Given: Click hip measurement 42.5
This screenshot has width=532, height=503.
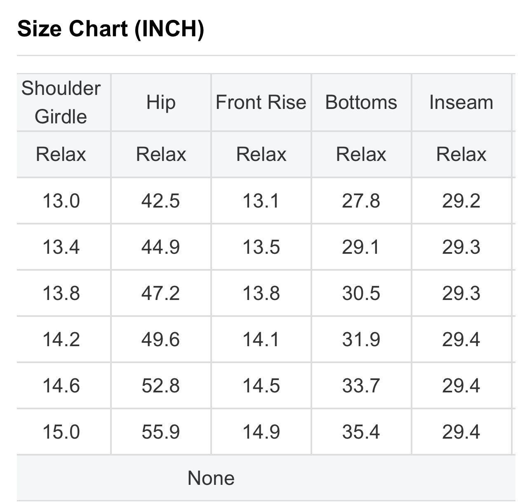Looking at the screenshot, I should (x=161, y=201).
